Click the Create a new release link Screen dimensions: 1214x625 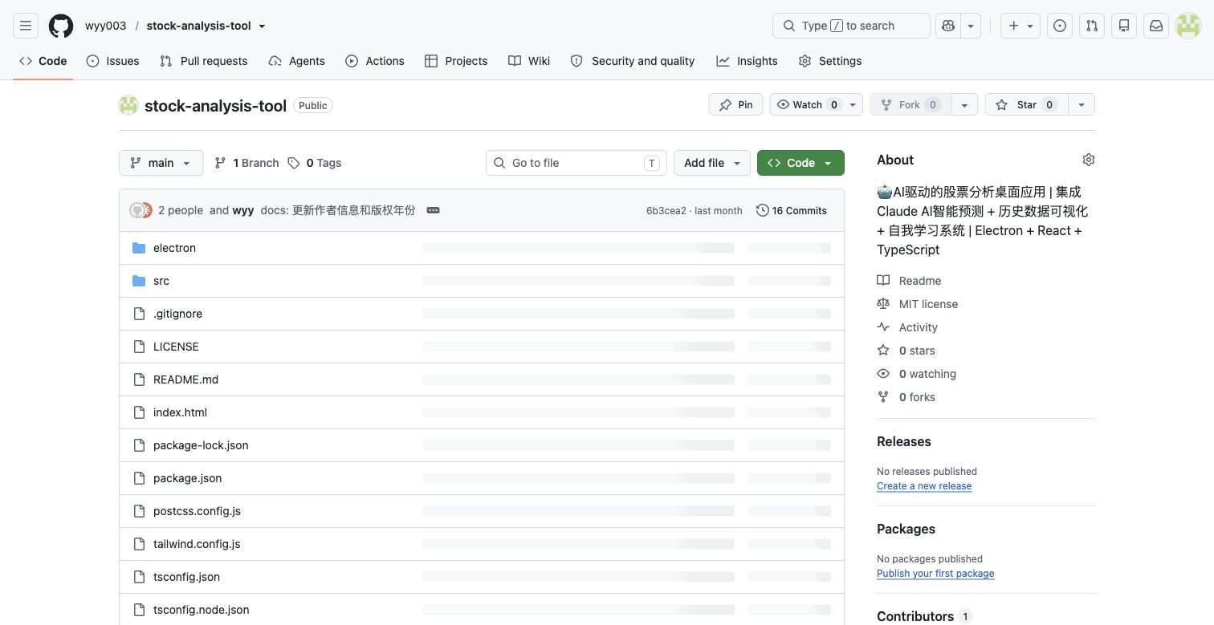coord(924,486)
